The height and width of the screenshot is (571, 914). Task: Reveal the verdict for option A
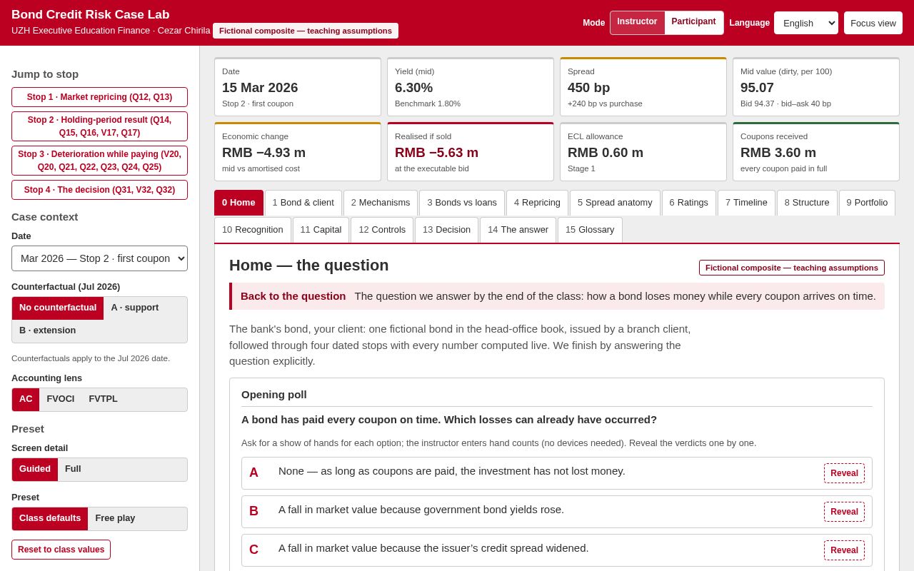pos(844,473)
